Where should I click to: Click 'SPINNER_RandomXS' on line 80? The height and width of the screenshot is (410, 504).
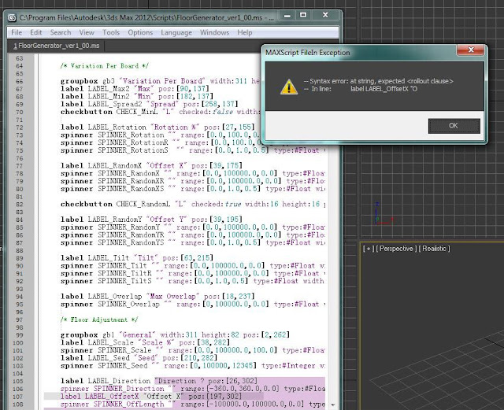click(x=131, y=189)
